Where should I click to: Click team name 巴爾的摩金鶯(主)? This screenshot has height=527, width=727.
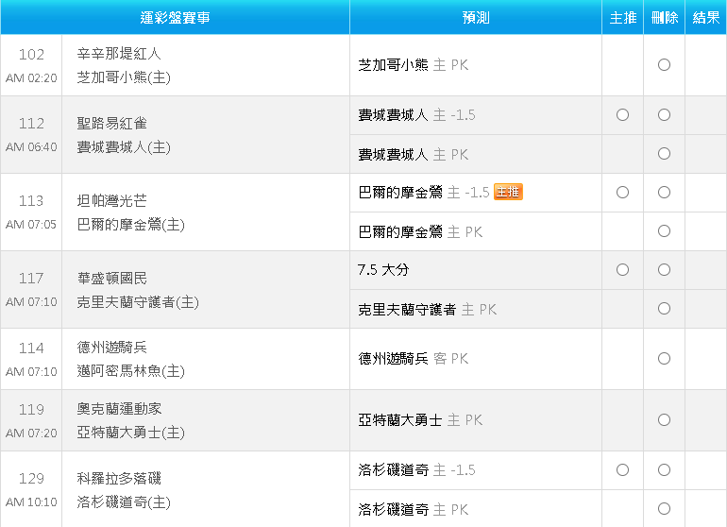tap(130, 225)
